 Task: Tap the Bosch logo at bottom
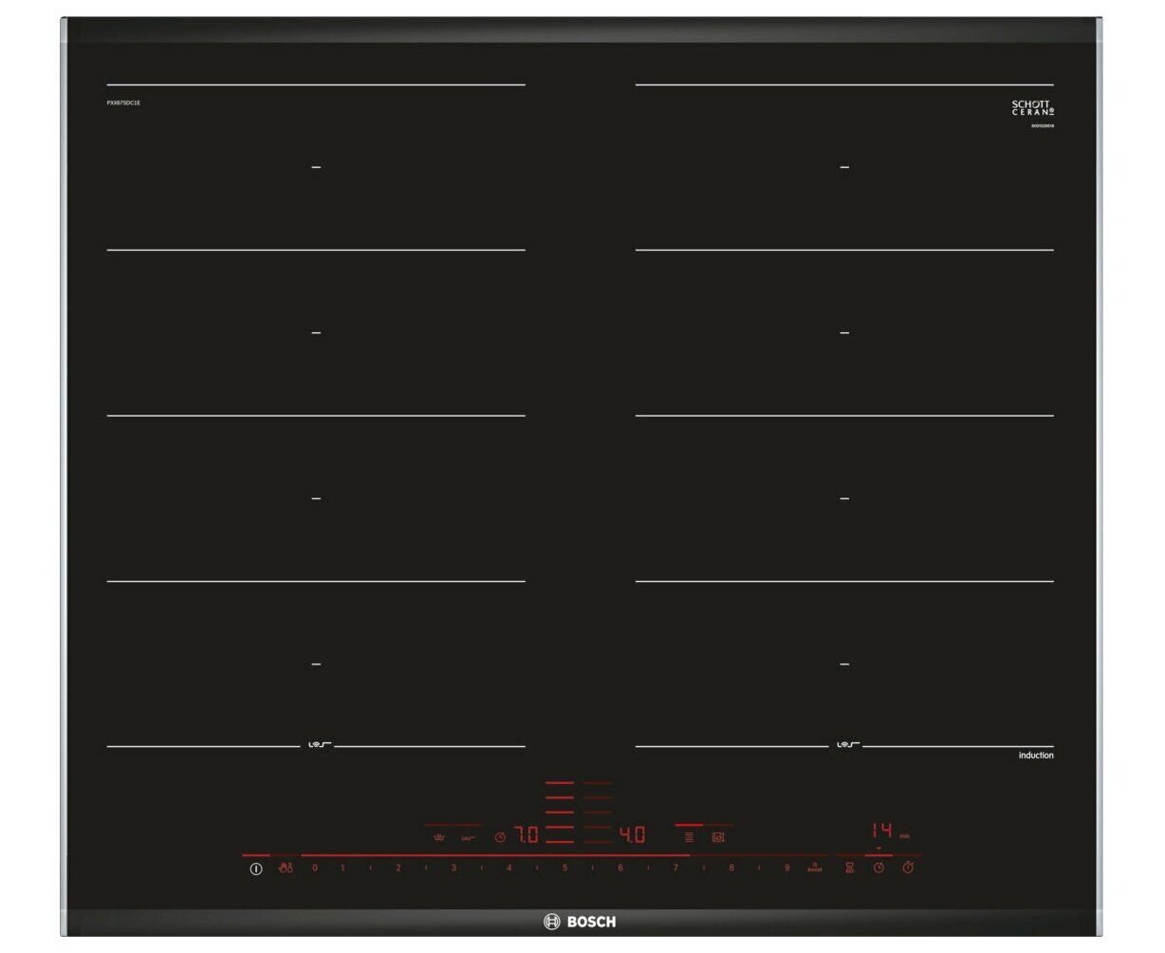(x=580, y=921)
